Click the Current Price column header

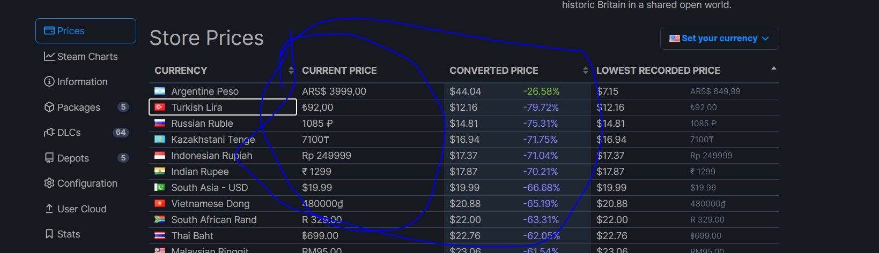pyautogui.click(x=339, y=71)
